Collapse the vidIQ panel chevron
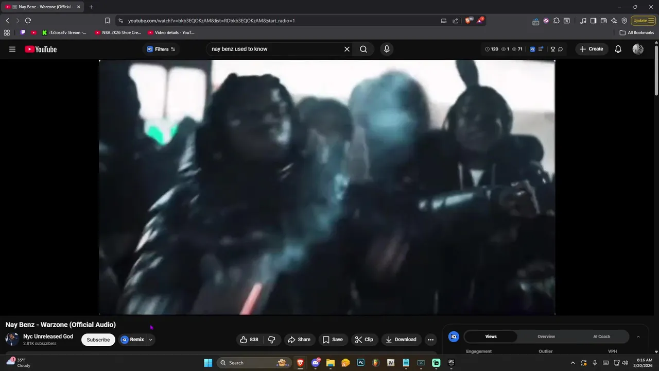This screenshot has height=371, width=659. pos(638,336)
